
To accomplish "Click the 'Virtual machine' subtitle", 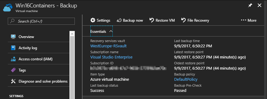I will click(x=27, y=11).
